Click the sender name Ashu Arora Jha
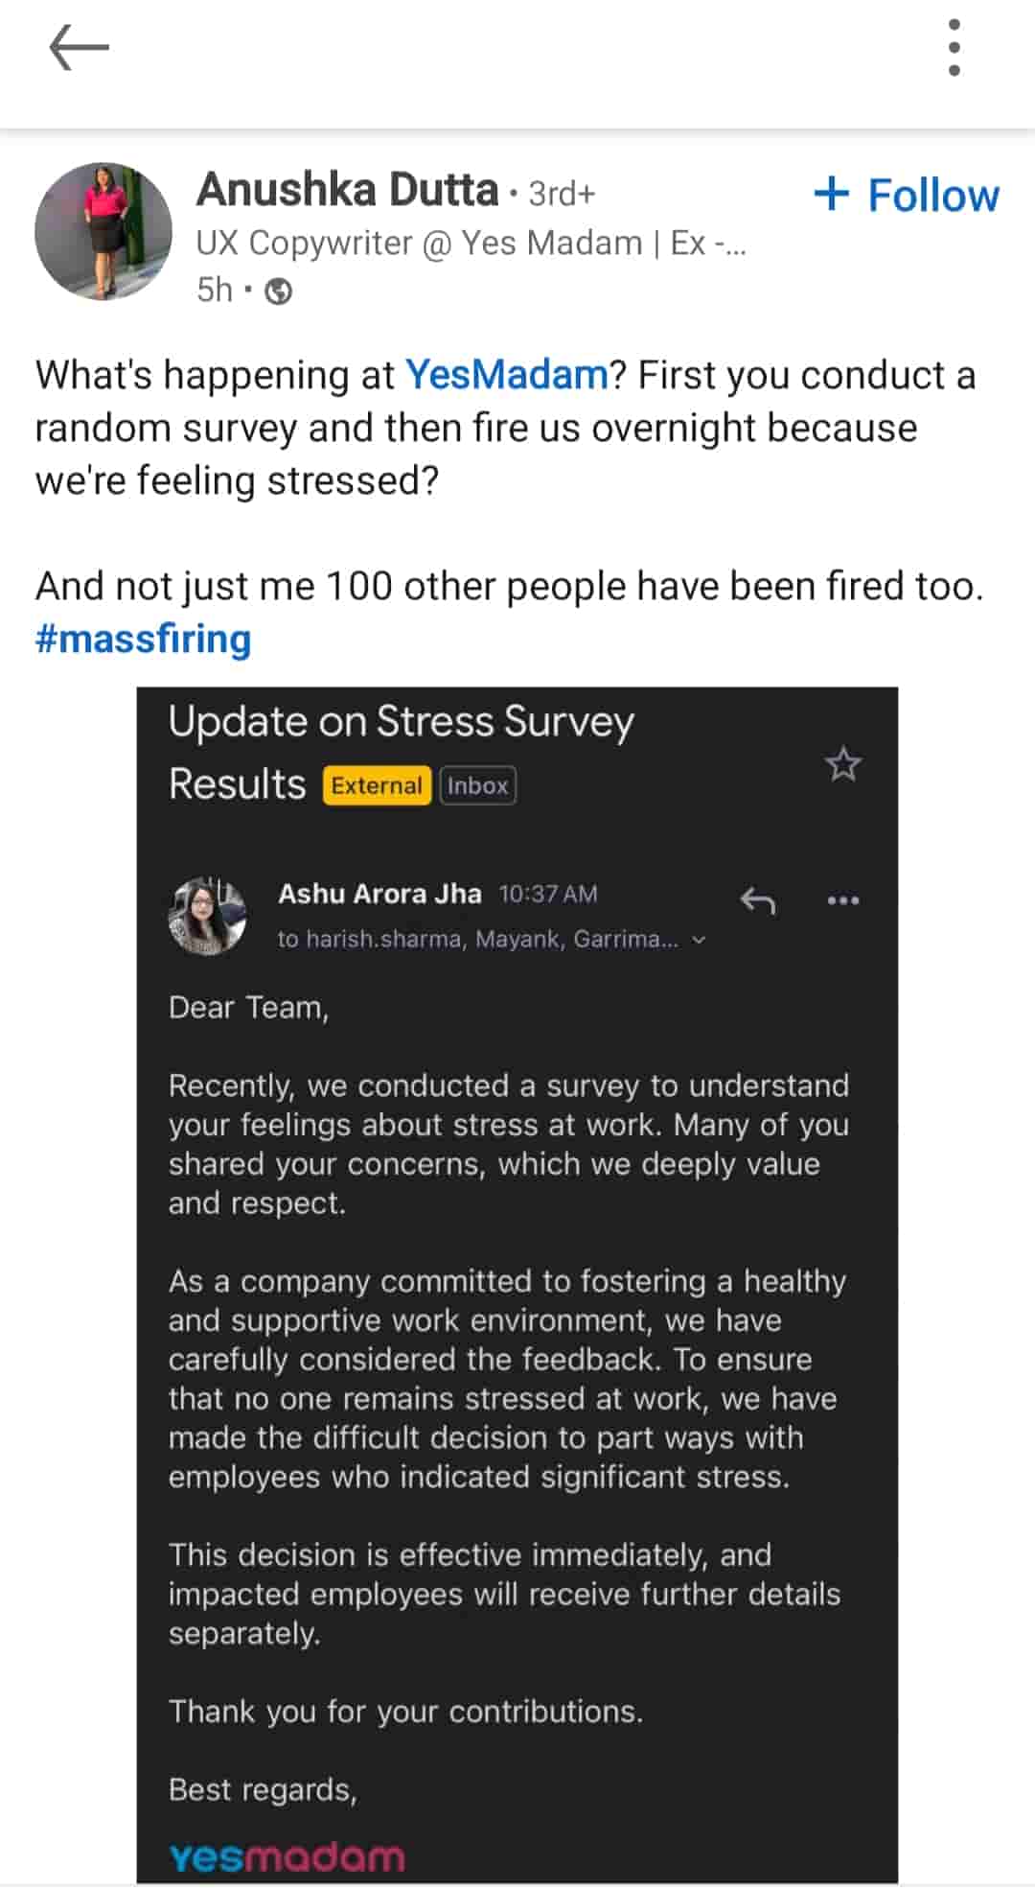Image resolution: width=1035 pixels, height=1890 pixels. tap(379, 894)
